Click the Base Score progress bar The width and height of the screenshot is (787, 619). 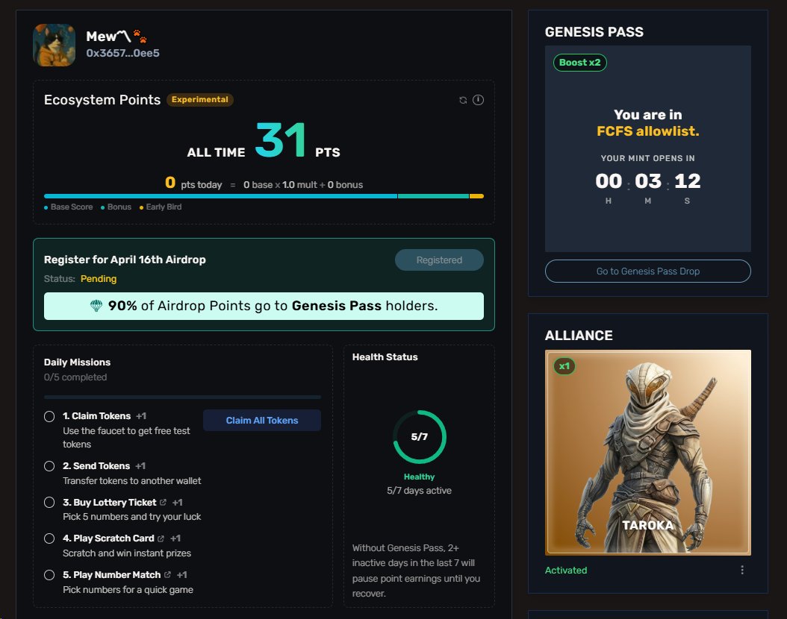click(220, 196)
